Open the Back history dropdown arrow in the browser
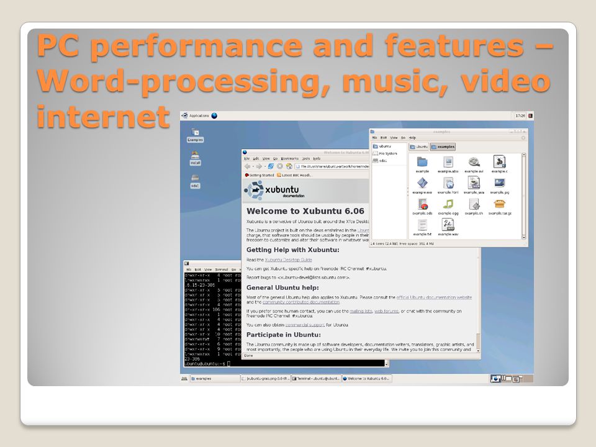The height and width of the screenshot is (447, 596). 253,166
